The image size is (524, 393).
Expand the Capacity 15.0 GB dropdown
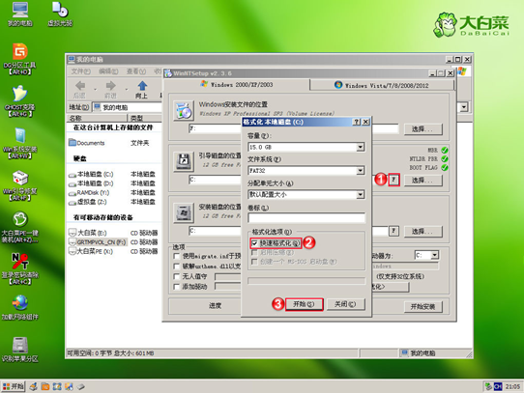[x=360, y=147]
